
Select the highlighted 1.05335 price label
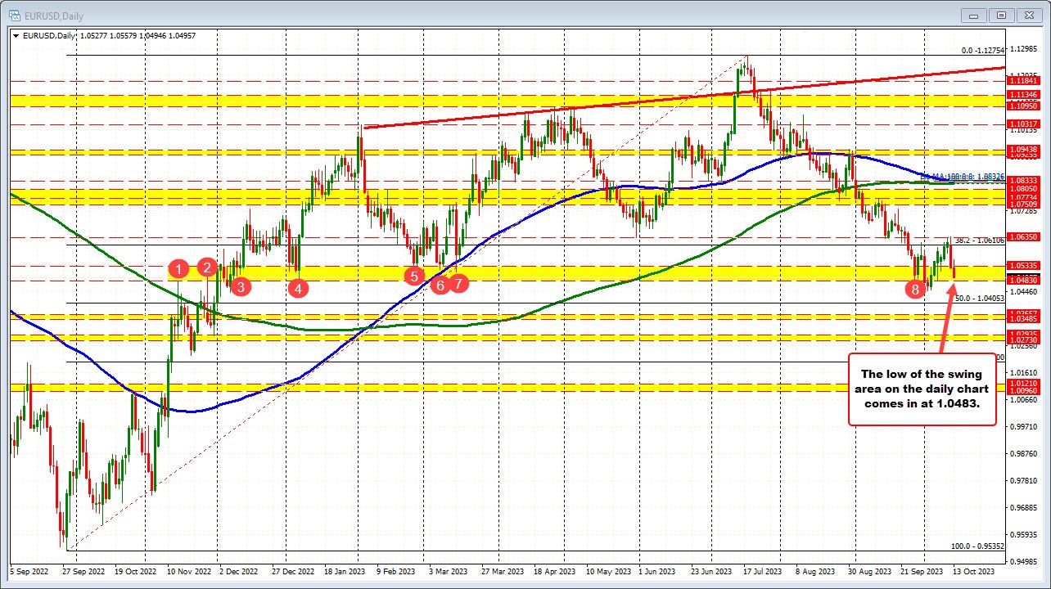(1022, 265)
